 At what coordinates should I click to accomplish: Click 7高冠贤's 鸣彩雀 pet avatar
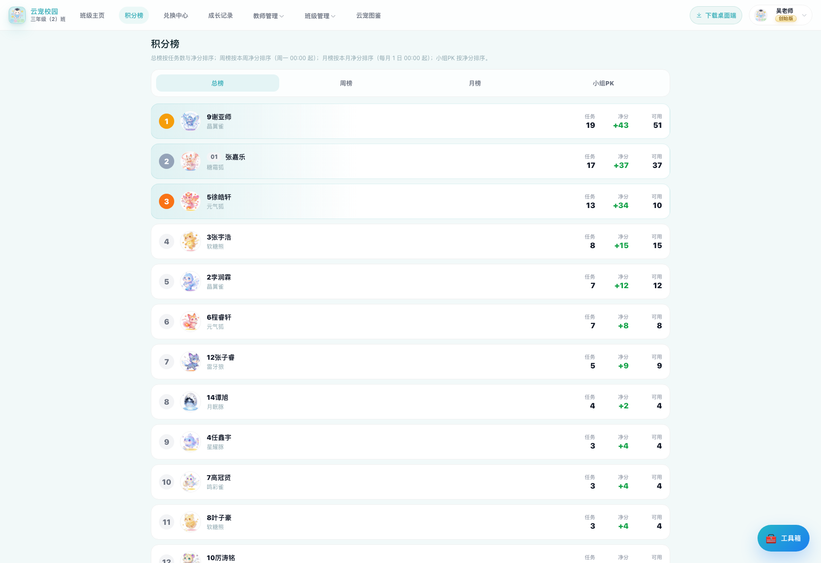190,482
